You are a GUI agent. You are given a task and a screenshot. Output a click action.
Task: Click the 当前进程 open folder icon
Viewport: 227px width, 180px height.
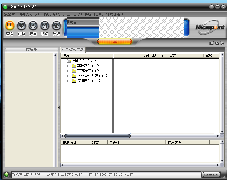(x=69, y=61)
